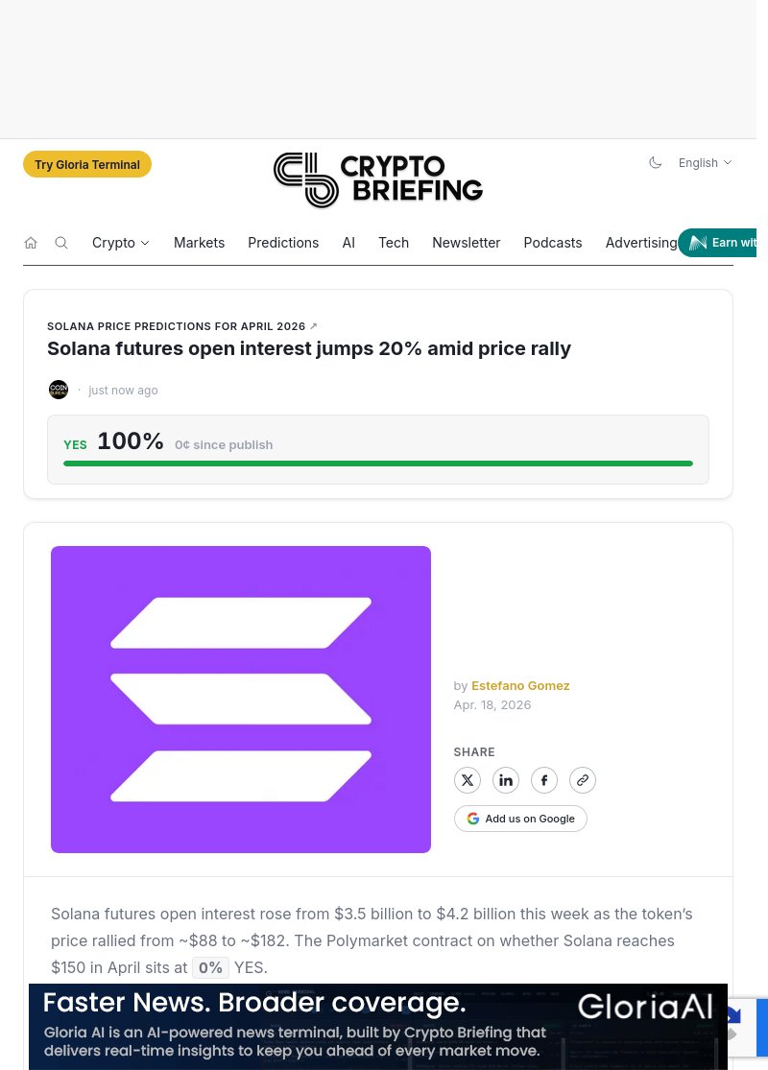Expand the Crypto menu dropdown
Viewport: 768px width, 1070px height.
(121, 243)
